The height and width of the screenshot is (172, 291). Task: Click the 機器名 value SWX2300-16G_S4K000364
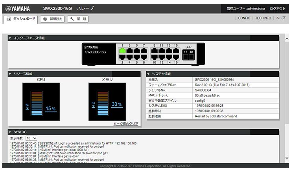[x=214, y=80]
